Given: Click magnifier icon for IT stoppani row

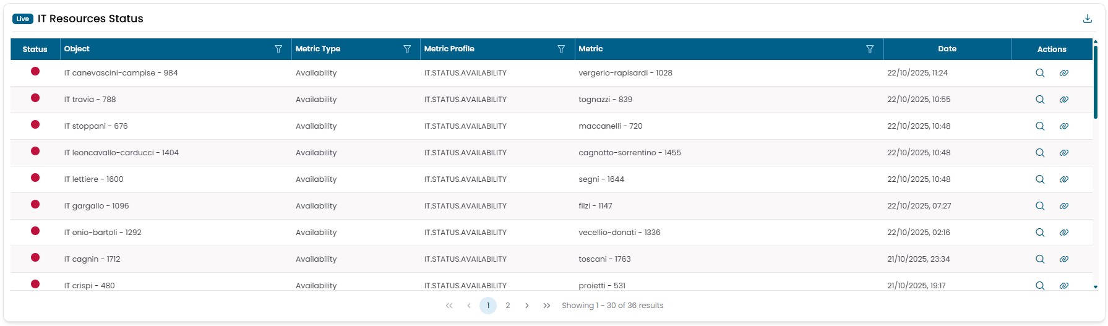Looking at the screenshot, I should 1040,126.
